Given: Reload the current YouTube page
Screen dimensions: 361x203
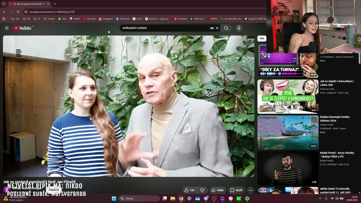Looking at the screenshot, I should [x=18, y=12].
